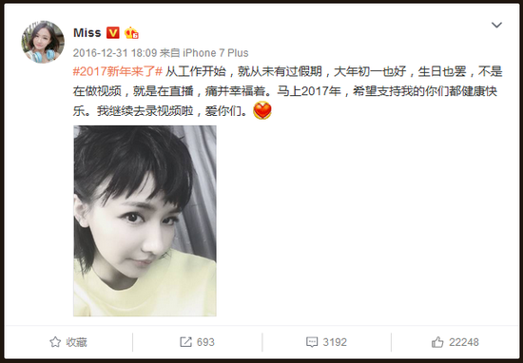
Task: Click the 22248 likes count
Action: click(464, 342)
